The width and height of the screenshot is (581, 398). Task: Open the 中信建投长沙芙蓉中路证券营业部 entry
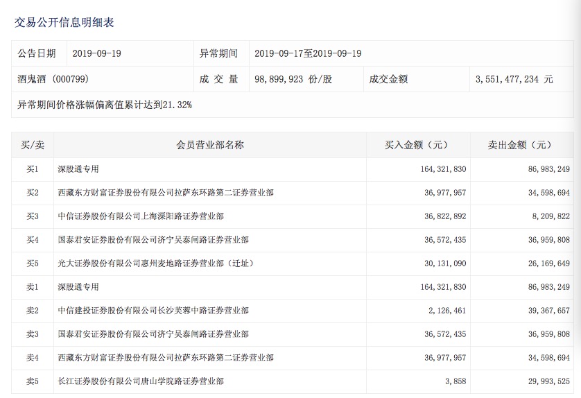[153, 311]
